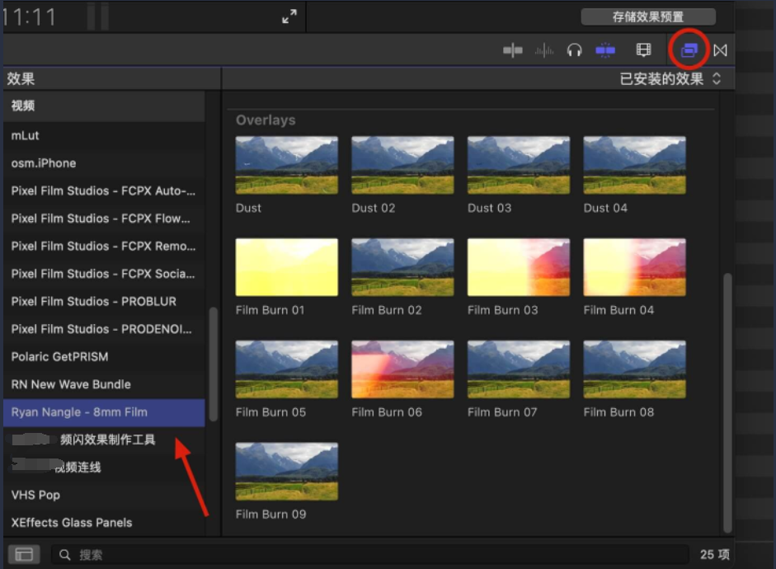Viewport: 776px width, 569px height.
Task: Open the Transitions Browser
Action: click(x=720, y=50)
